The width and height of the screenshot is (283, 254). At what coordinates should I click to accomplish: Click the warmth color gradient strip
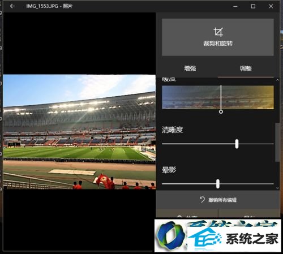pos(218,97)
